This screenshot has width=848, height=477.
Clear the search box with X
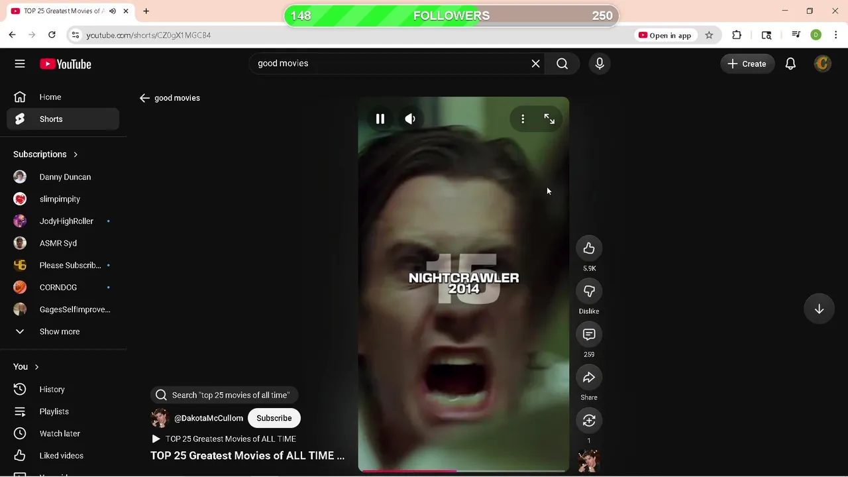click(x=535, y=64)
